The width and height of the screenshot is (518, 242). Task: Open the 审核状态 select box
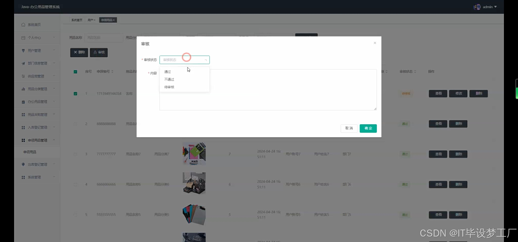pyautogui.click(x=185, y=60)
